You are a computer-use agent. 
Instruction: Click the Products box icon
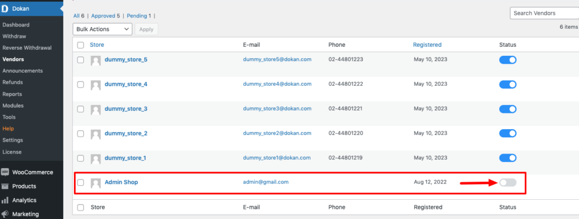coord(5,186)
